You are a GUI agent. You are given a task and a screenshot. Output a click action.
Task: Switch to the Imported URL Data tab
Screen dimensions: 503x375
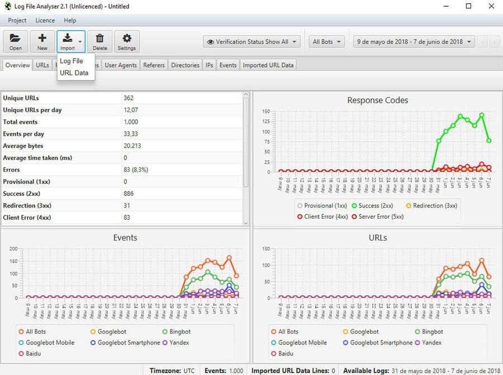pyautogui.click(x=268, y=65)
